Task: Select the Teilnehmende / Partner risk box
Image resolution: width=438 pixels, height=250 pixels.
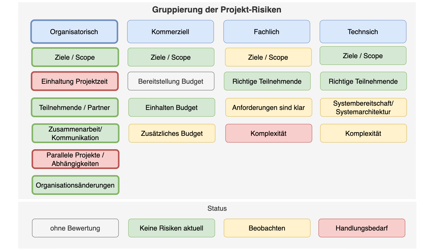Action: tap(75, 107)
